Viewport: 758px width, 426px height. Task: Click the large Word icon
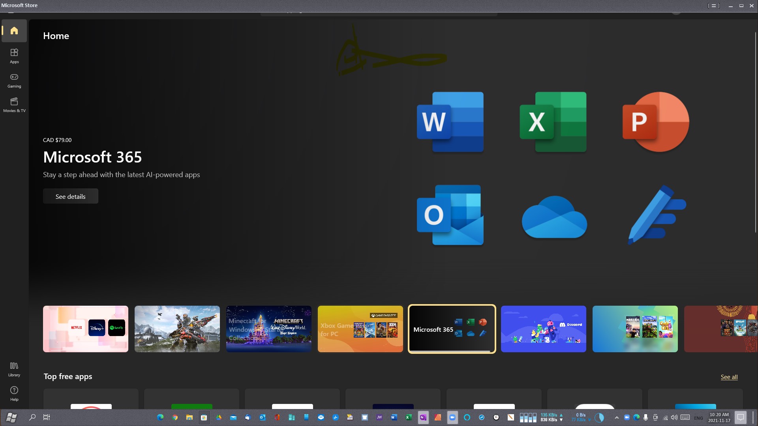(x=450, y=122)
